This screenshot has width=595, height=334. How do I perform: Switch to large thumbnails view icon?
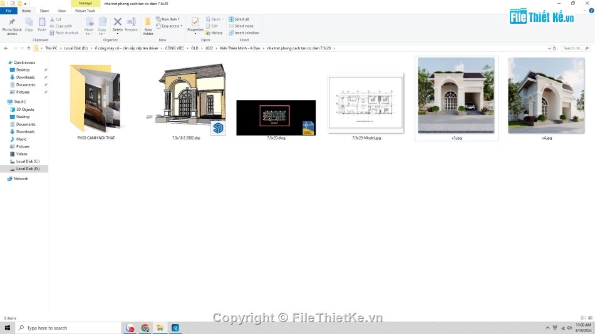pos(590,318)
